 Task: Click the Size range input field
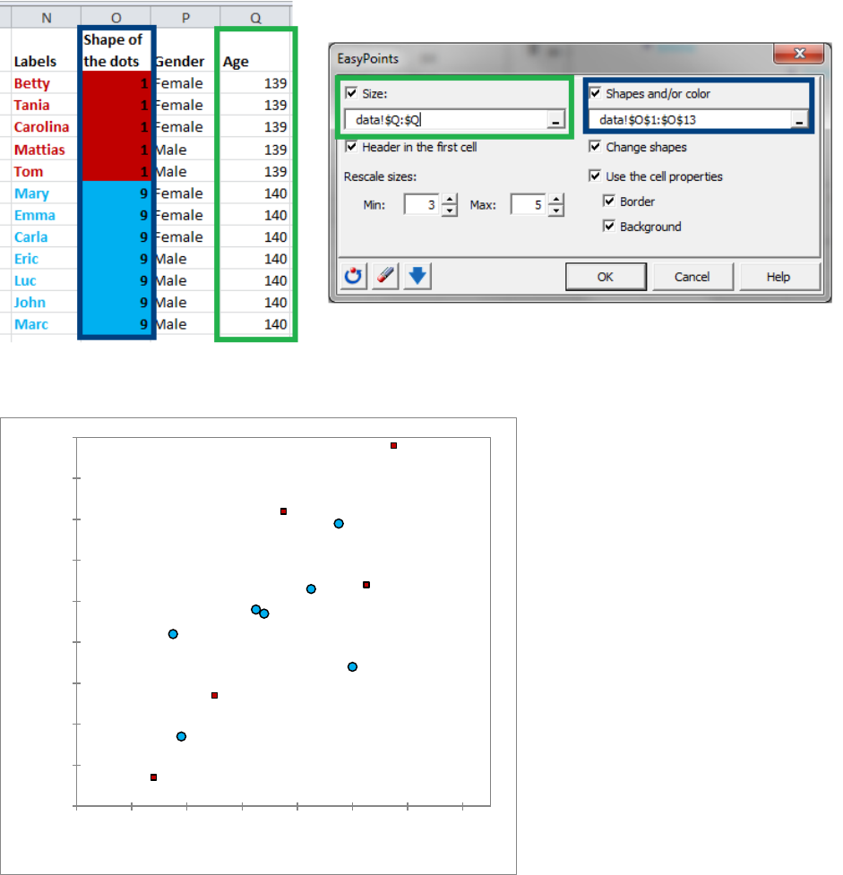click(x=445, y=119)
